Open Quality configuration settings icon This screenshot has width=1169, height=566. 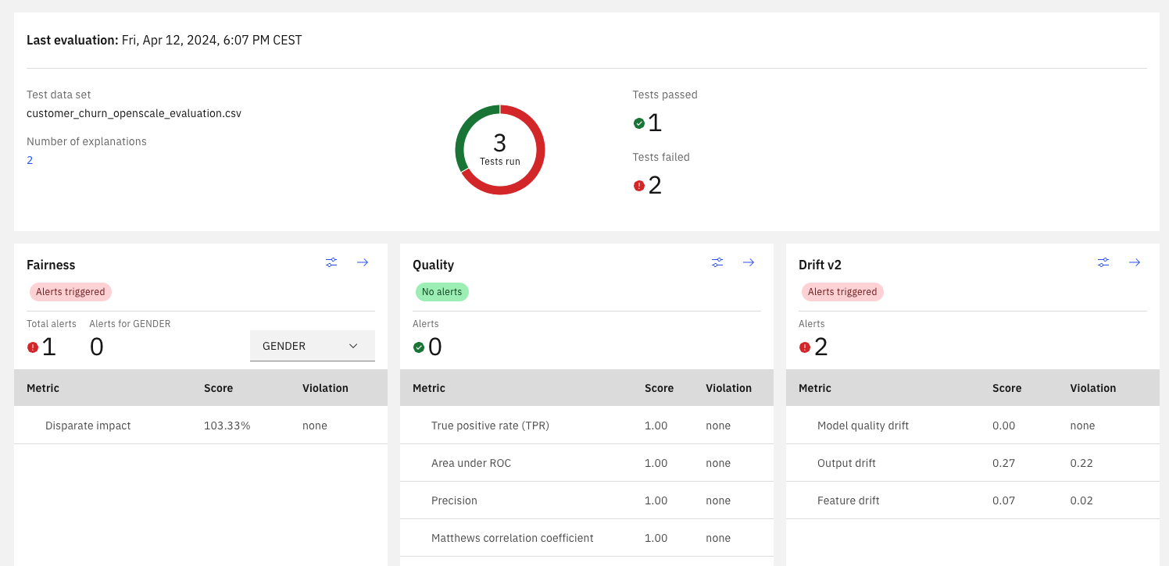pos(717,262)
